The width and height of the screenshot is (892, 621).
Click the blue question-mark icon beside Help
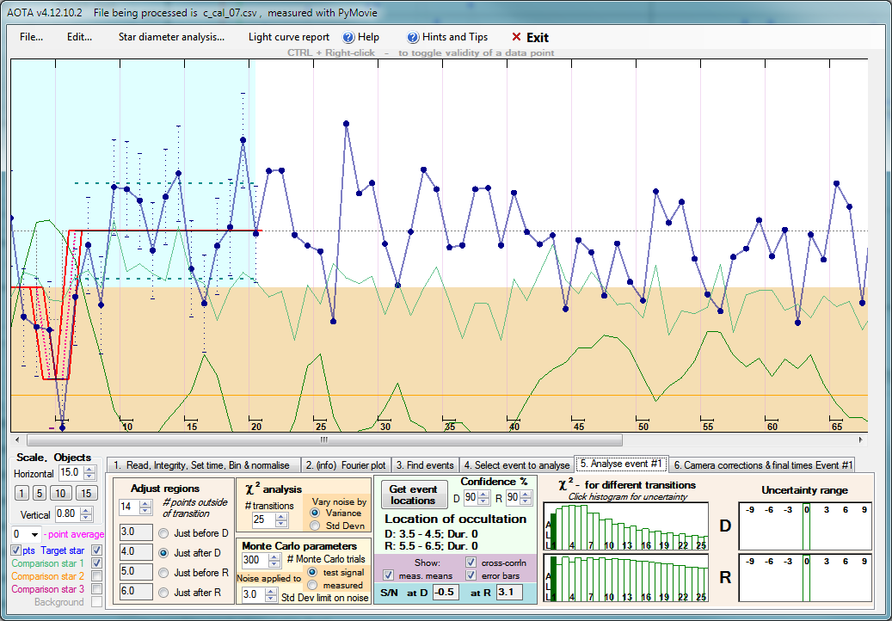pos(348,38)
